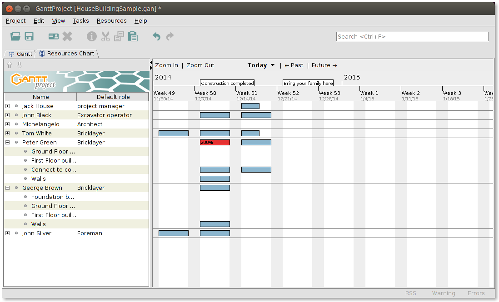Open the Today dropdown arrow
Screen dimensions: 499x302
click(273, 65)
